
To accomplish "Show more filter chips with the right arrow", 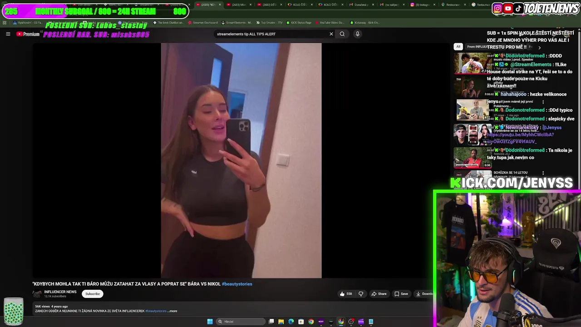I will tap(539, 47).
